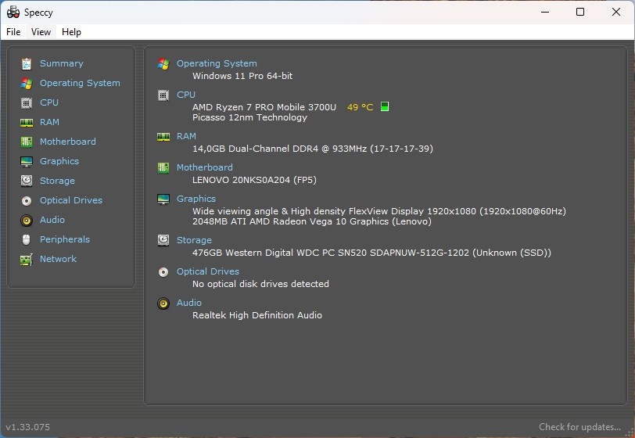Click CPU heading link in summary panel

[x=186, y=95]
